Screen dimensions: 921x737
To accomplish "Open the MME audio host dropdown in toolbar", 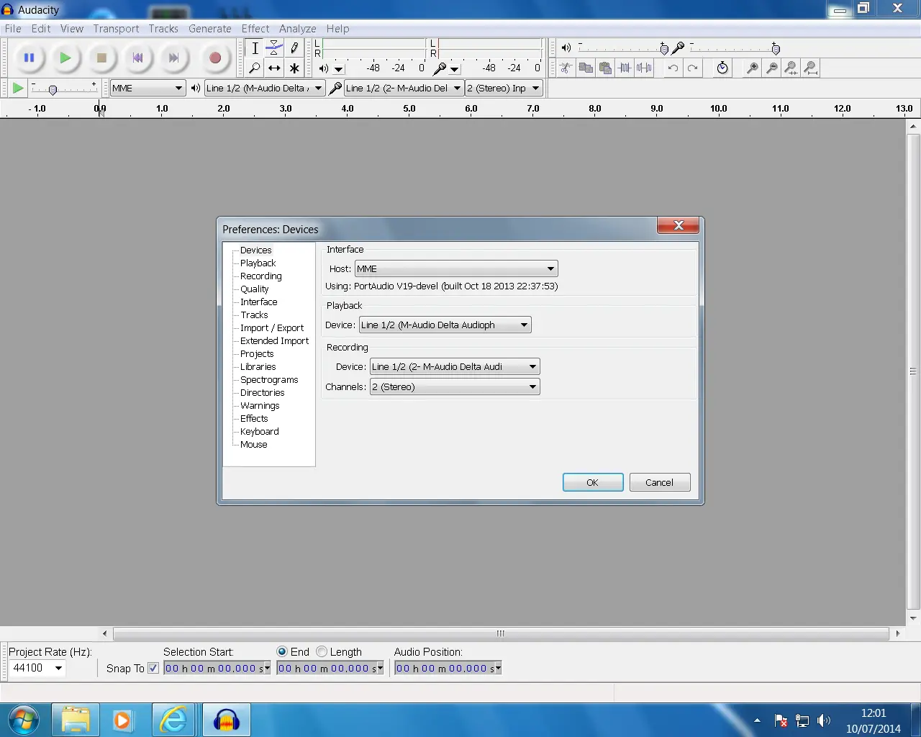I will tap(148, 88).
